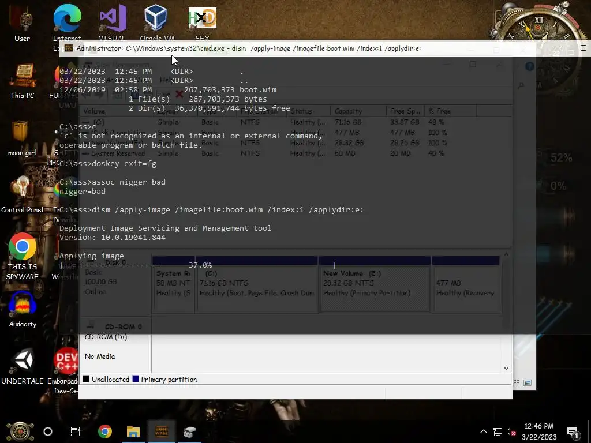Click the '267,703,373 boot.wim' directory listing line
591x443 pixels.
pyautogui.click(x=168, y=89)
